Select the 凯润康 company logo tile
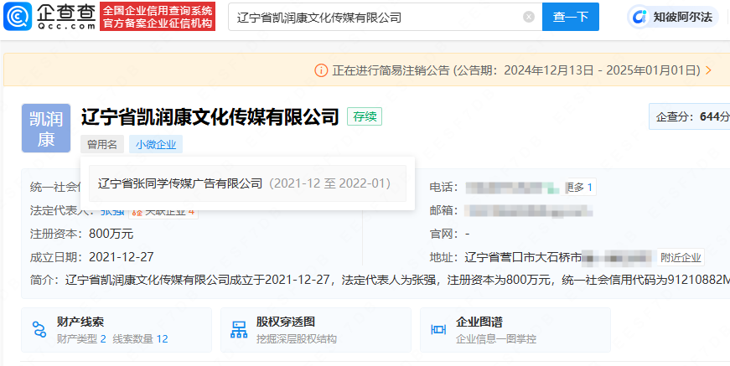This screenshot has width=730, height=366. pos(46,128)
